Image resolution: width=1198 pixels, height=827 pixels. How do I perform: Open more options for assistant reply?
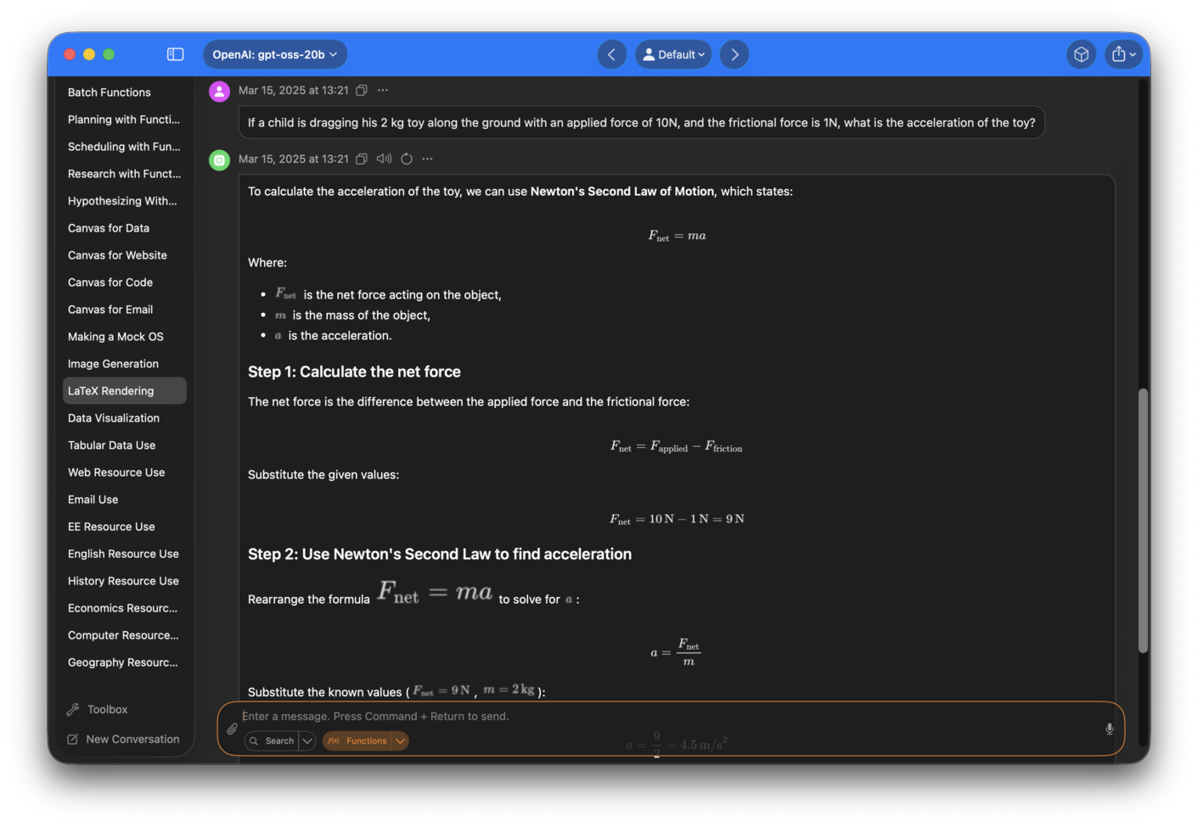pos(428,159)
